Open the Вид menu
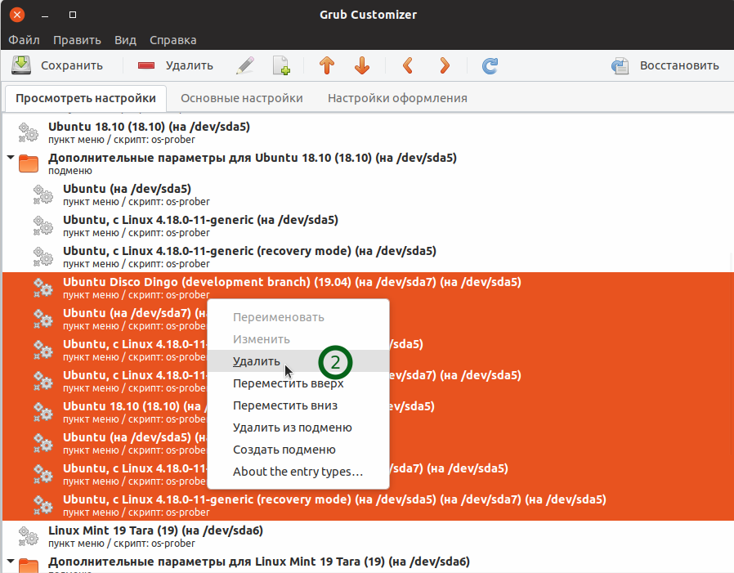734x573 pixels. [x=125, y=40]
